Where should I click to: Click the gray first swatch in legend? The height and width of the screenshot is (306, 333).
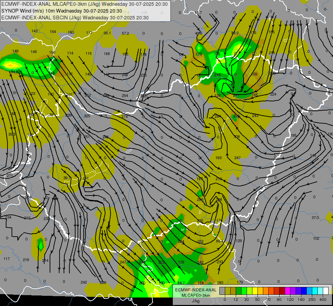click(222, 291)
